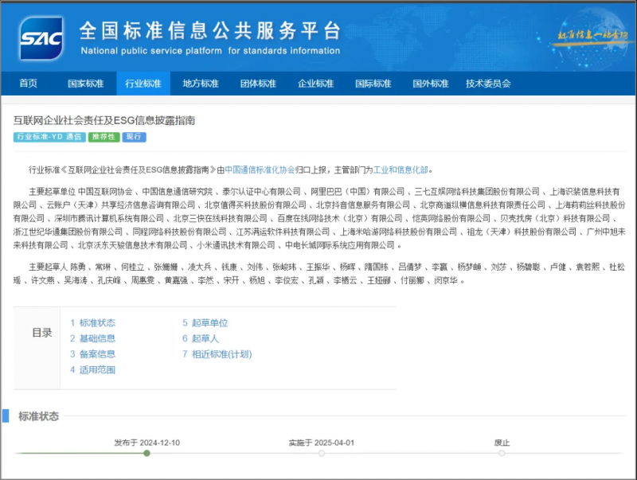Click the 废止 timeline marker
Screen dimensions: 637x480
pyautogui.click(x=502, y=453)
